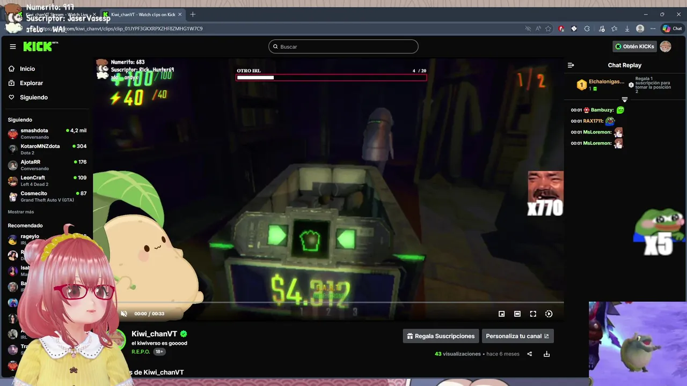
Task: Unmute the clip video
Action: (124, 314)
